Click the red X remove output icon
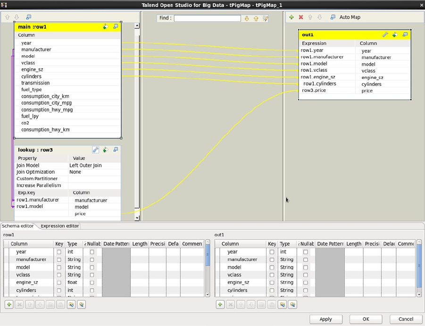This screenshot has height=326, width=425. point(301,17)
